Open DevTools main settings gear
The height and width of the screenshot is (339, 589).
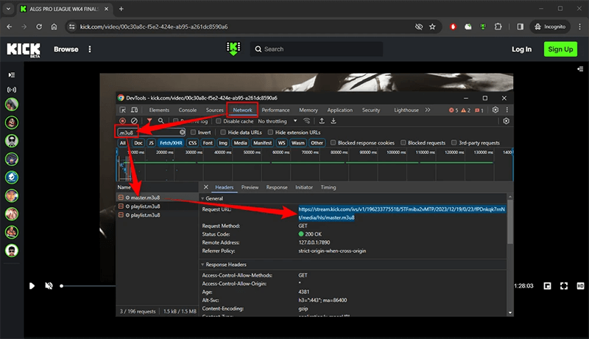[x=495, y=110]
